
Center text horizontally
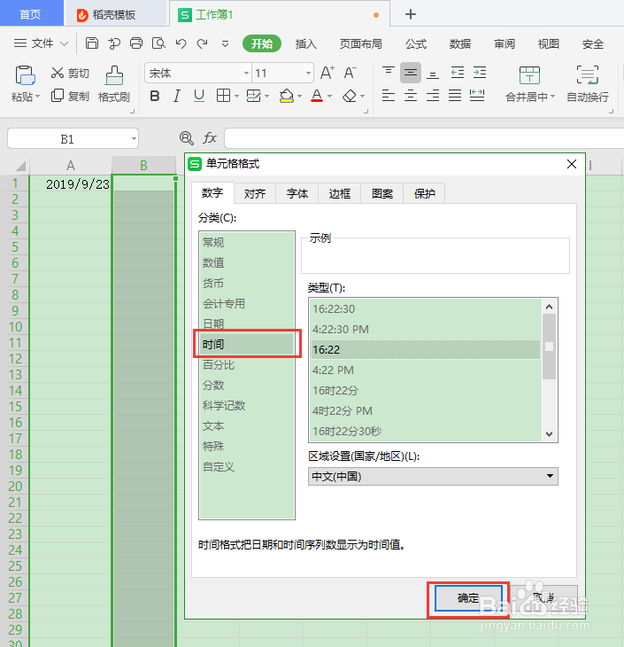411,96
